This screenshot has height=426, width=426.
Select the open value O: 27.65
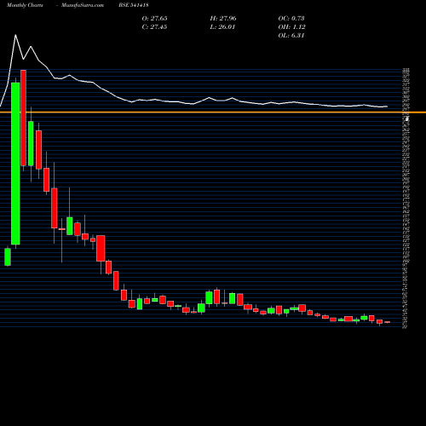coord(154,18)
